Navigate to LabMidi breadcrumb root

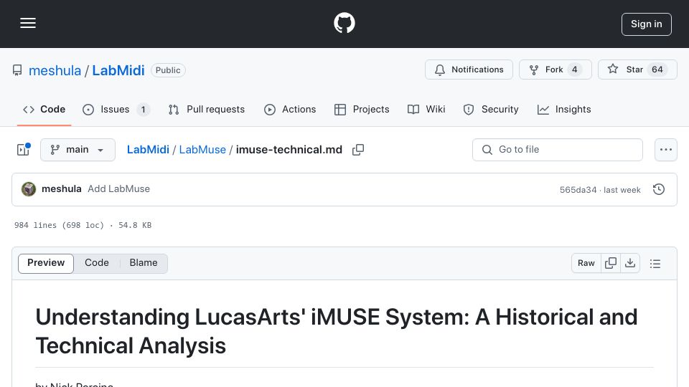click(x=148, y=150)
